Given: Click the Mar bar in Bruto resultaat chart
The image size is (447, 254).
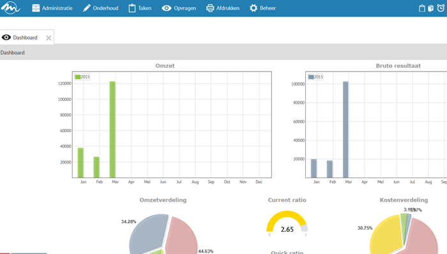Looking at the screenshot, I should [x=345, y=130].
